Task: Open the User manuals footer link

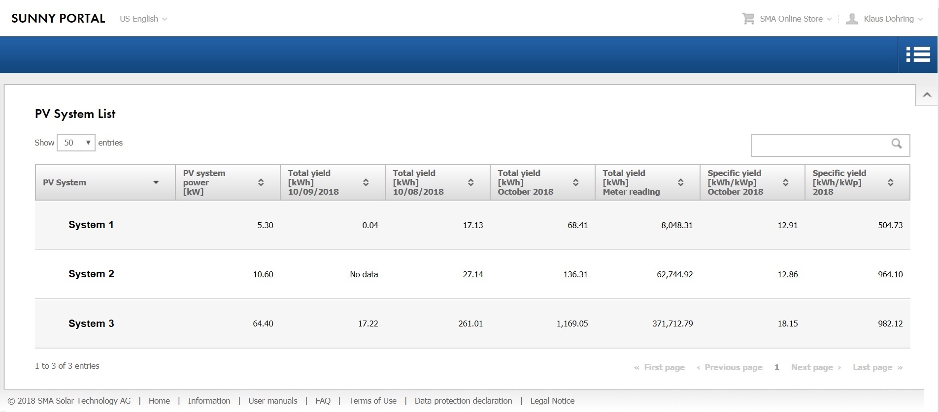Action: coord(272,401)
